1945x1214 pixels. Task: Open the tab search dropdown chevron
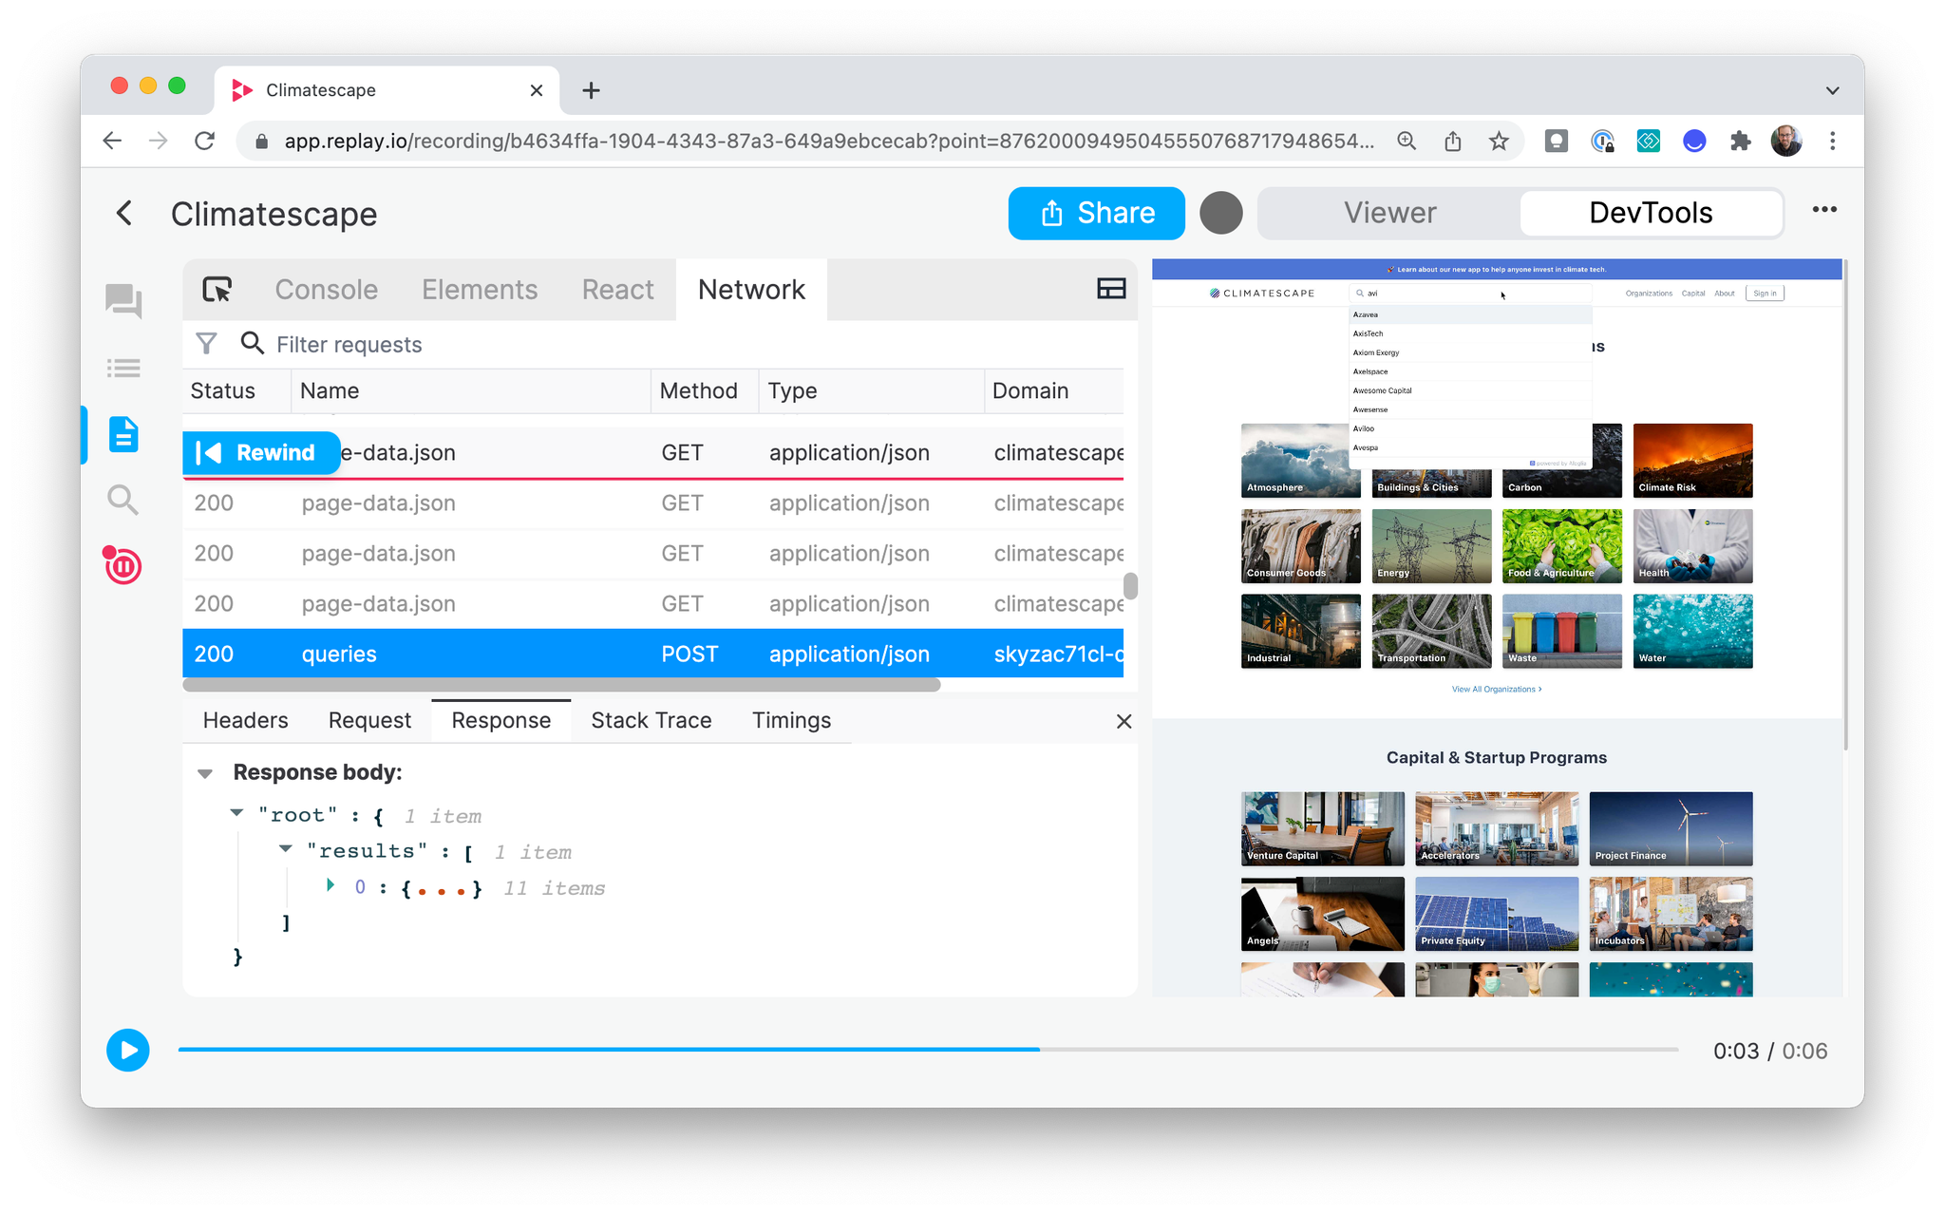coord(1832,90)
